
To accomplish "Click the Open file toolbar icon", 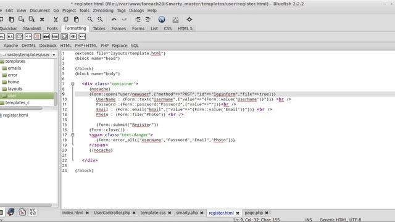I will 11,19.
